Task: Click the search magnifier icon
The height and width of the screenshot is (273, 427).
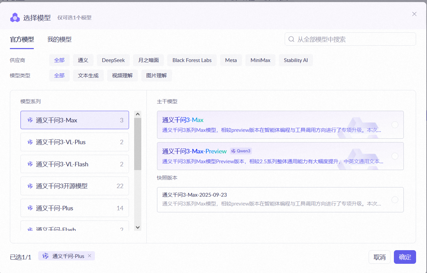Action: [291, 39]
